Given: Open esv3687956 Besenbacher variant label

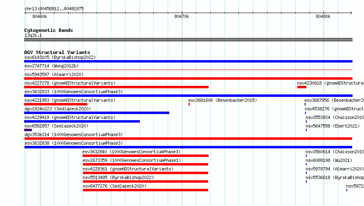Looking at the screenshot, I should [x=334, y=100].
